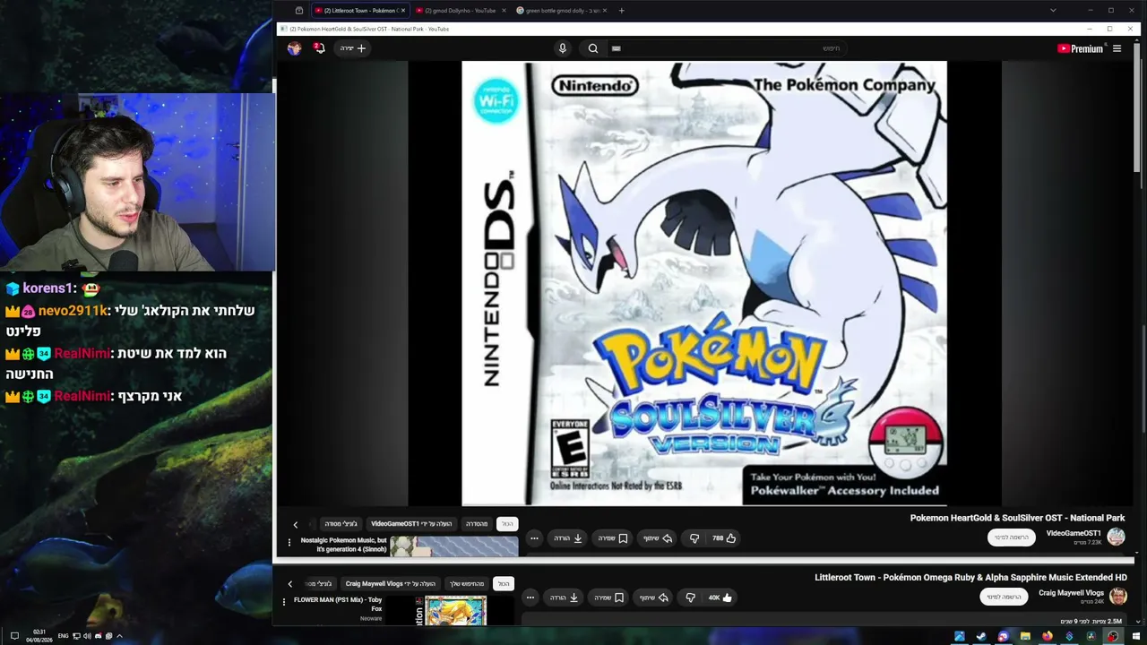Save the National Park video to playlist
This screenshot has height=645, width=1147.
[x=613, y=538]
